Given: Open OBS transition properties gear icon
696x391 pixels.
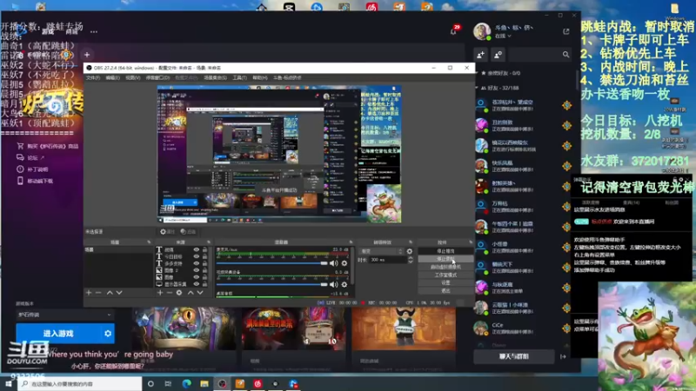Looking at the screenshot, I should (x=409, y=251).
